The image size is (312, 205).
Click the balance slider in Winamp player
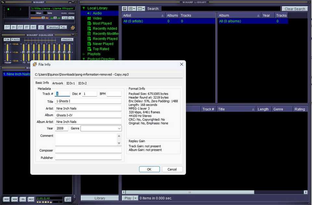[x=55, y=18]
